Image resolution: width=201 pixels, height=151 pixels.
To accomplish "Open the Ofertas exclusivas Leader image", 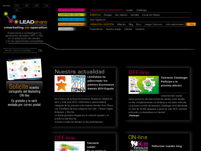I will (70, 146).
